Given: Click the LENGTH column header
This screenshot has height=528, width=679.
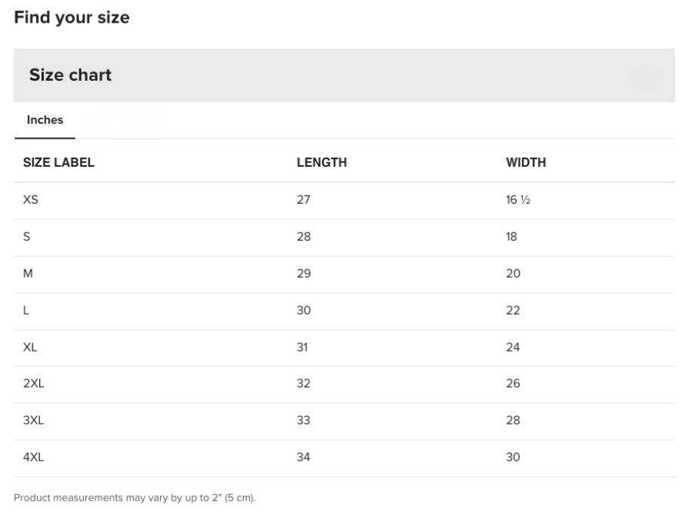Looking at the screenshot, I should click(321, 162).
